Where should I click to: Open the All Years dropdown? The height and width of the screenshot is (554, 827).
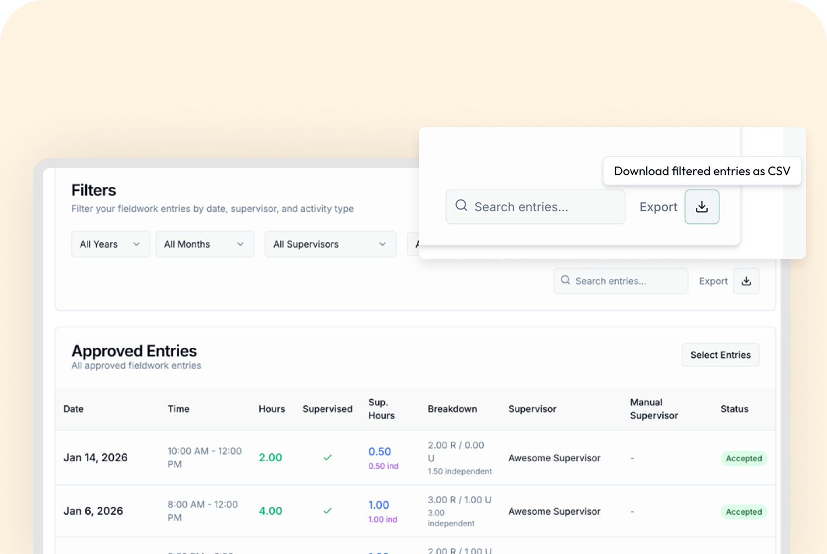pyautogui.click(x=110, y=244)
